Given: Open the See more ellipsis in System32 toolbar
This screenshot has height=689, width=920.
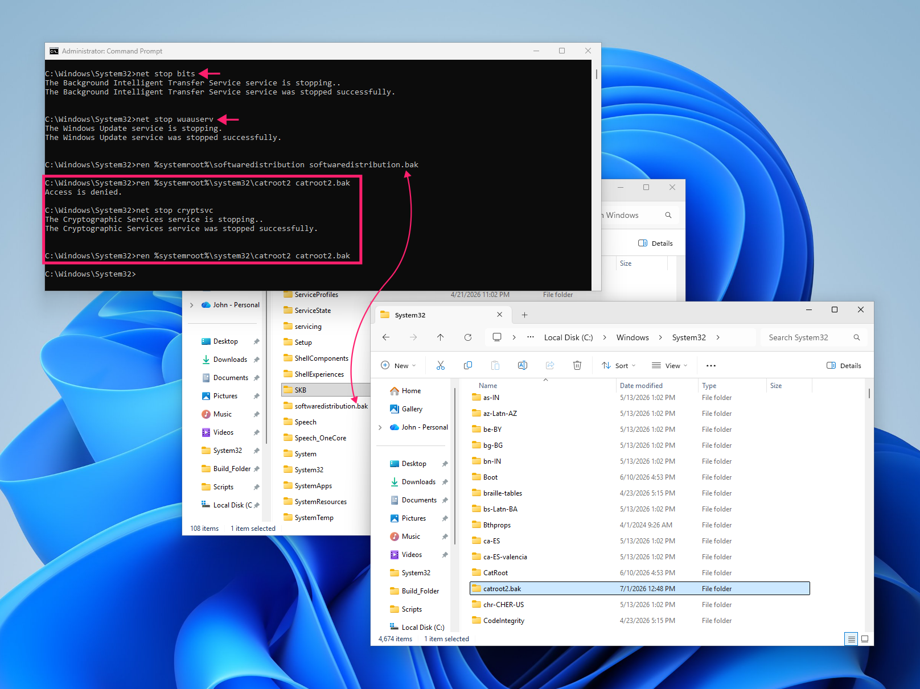Looking at the screenshot, I should tap(711, 366).
